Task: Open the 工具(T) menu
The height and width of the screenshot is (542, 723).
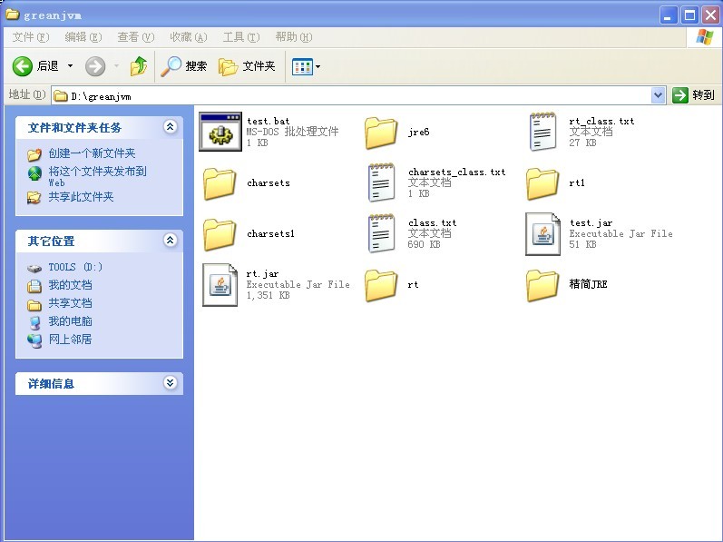Action: [x=241, y=37]
